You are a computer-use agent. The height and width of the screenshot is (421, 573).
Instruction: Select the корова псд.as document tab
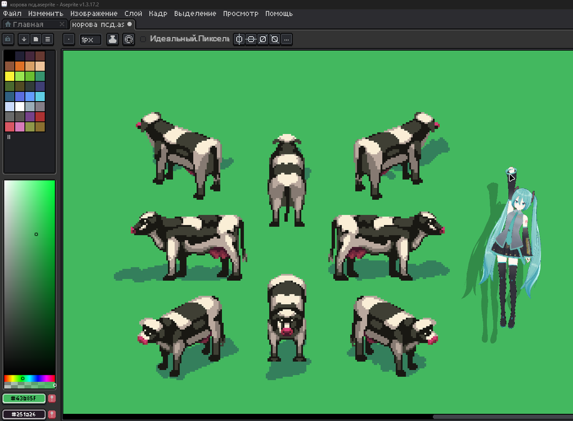[103, 24]
